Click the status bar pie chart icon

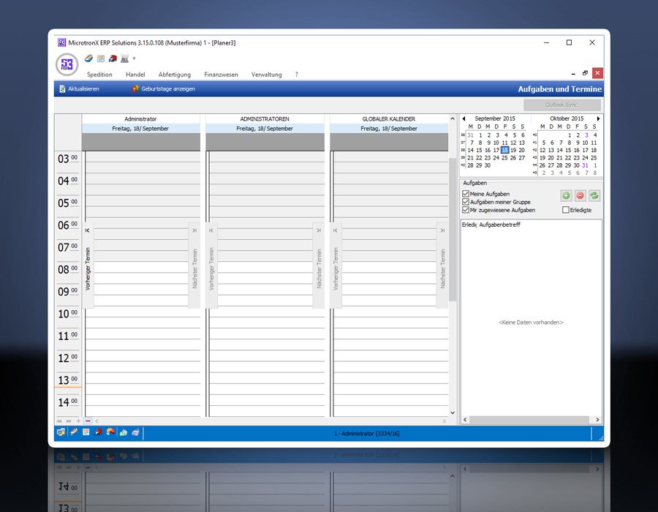coord(110,432)
